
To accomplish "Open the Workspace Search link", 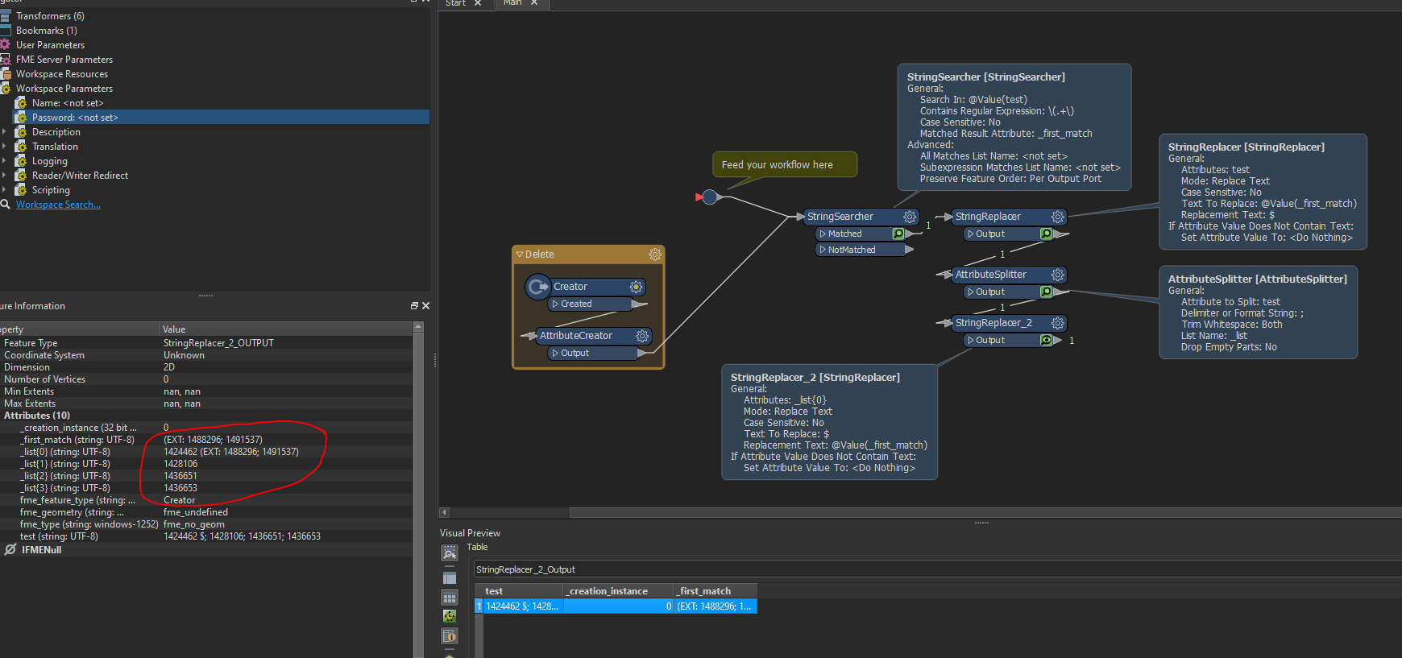I will click(x=58, y=205).
